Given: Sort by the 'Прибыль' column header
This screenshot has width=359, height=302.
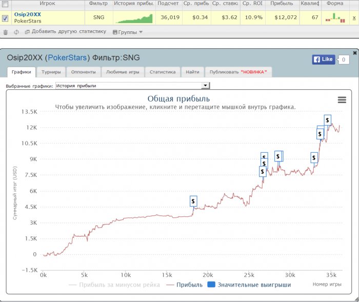Looking at the screenshot, I should 282,4.
